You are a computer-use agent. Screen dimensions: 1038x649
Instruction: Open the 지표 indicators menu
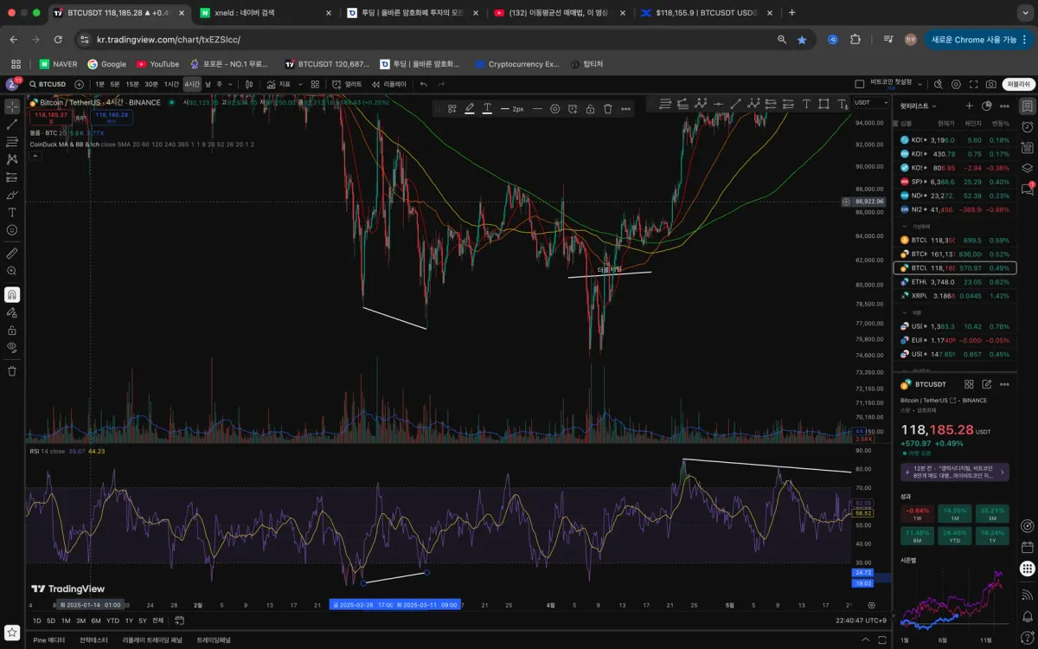(x=279, y=84)
